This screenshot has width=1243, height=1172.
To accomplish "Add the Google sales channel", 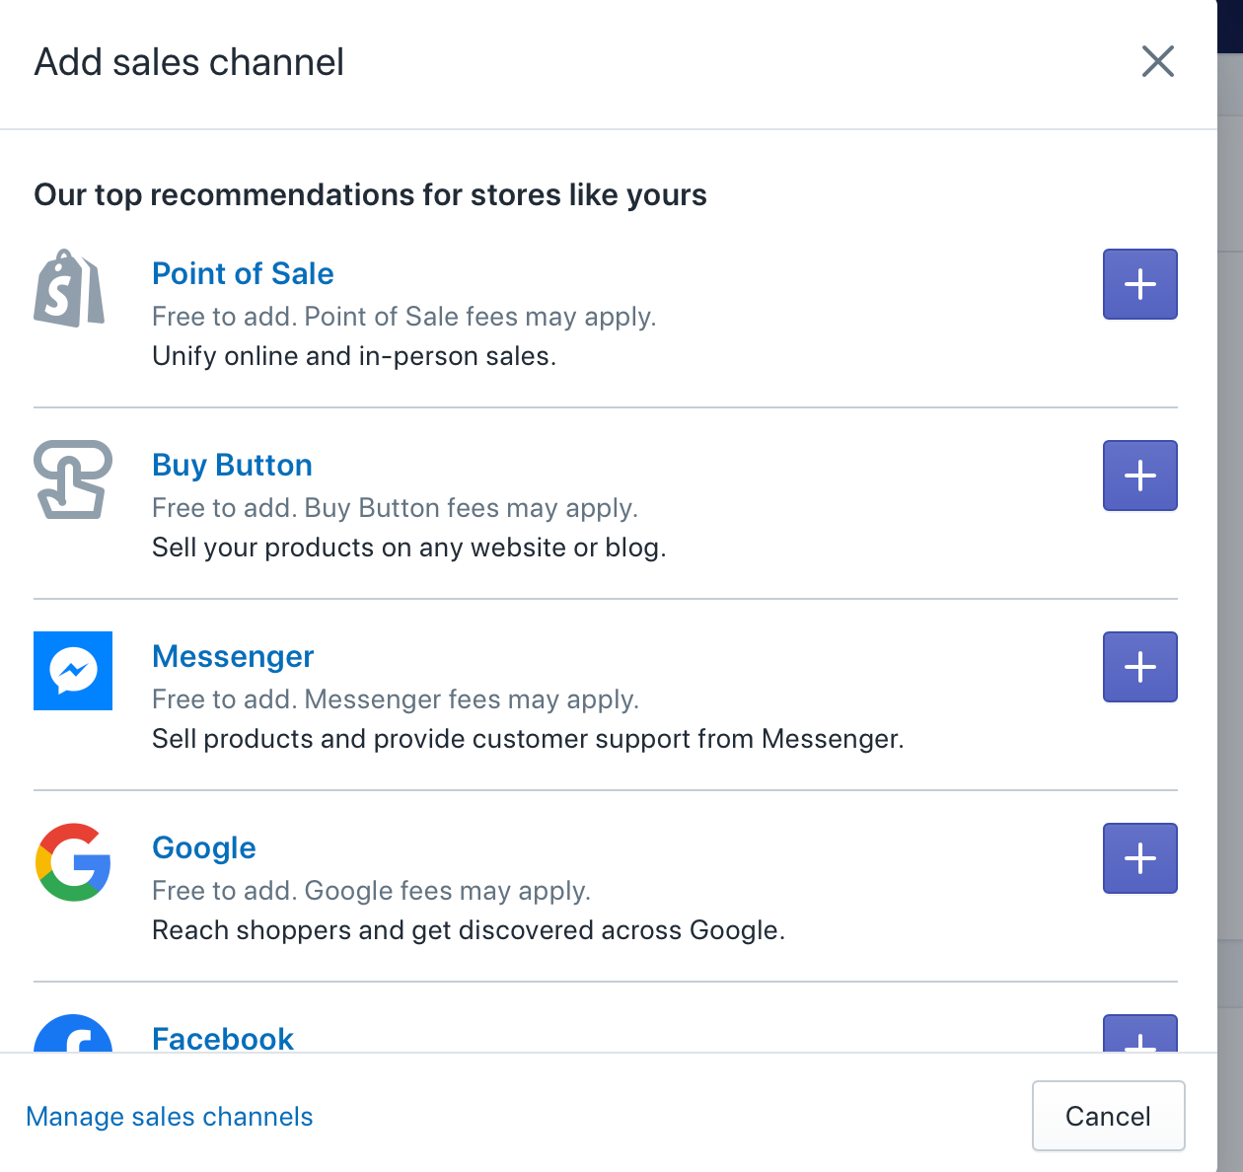I will point(1139,858).
